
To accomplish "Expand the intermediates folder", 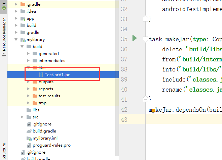I will tap(28, 61).
